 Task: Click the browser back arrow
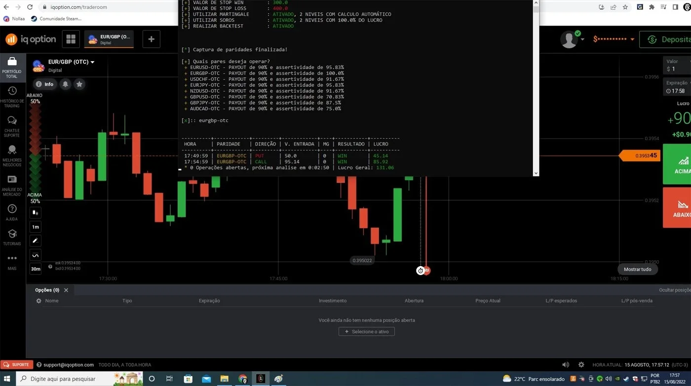click(6, 7)
